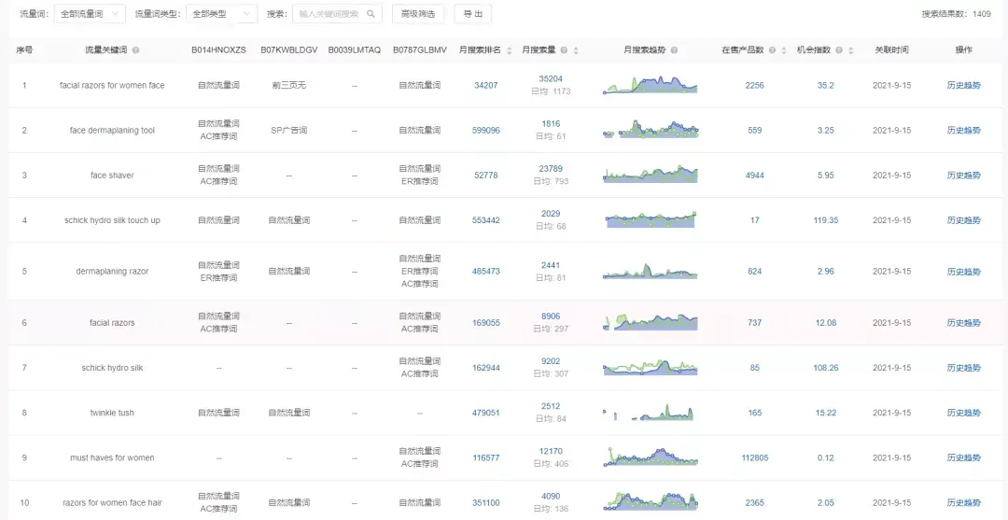The height and width of the screenshot is (520, 1008).
Task: Click the 导出 export button
Action: coord(473,13)
